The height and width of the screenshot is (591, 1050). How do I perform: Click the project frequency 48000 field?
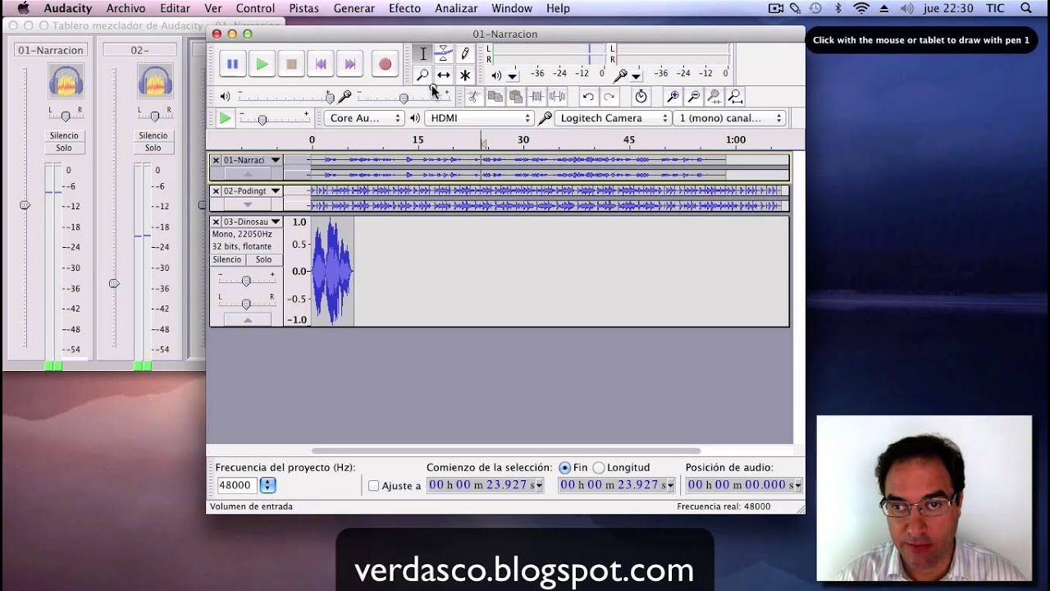coord(237,485)
